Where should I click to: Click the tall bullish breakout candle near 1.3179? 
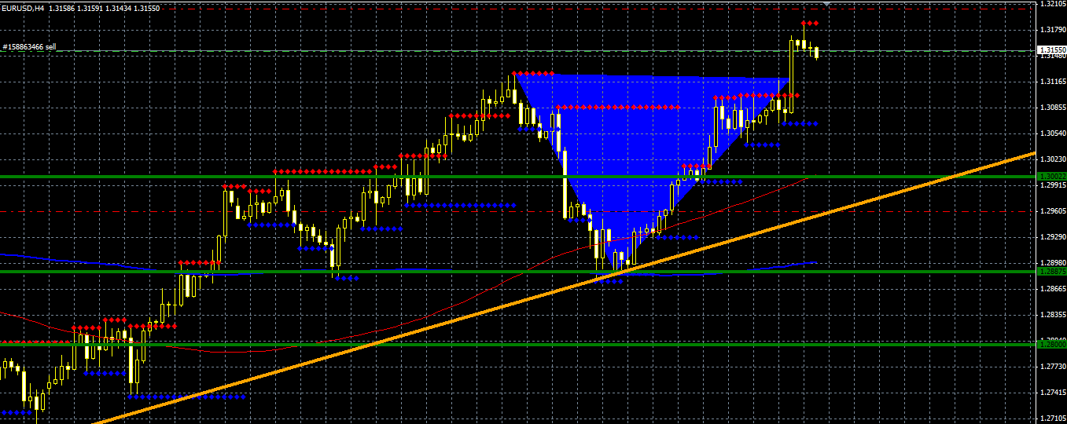click(x=792, y=75)
